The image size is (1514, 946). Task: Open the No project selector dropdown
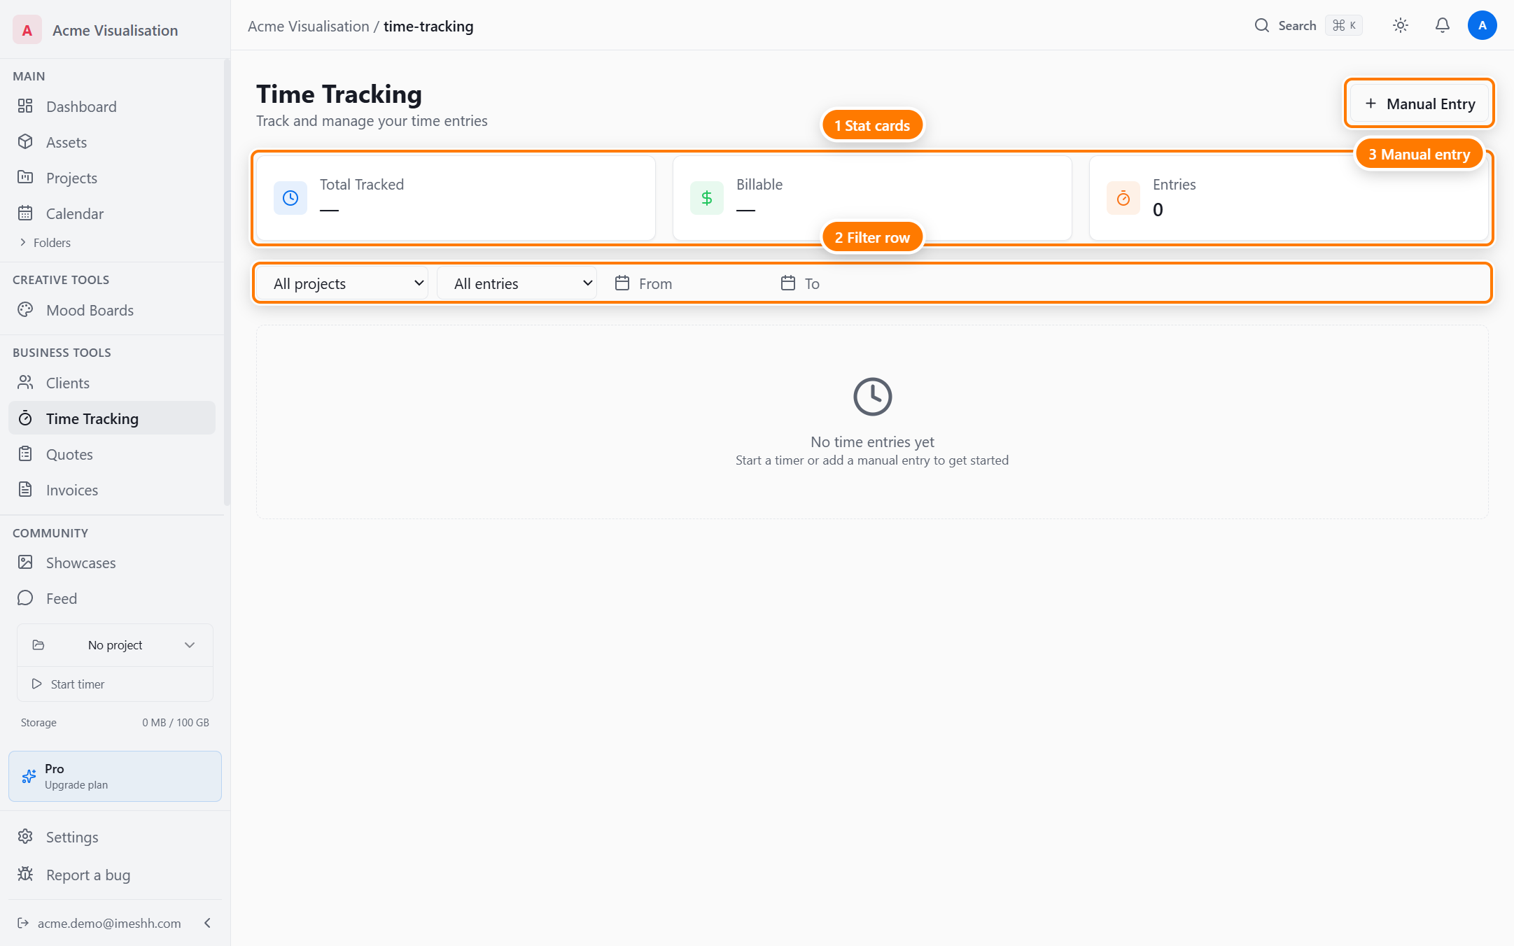point(115,644)
